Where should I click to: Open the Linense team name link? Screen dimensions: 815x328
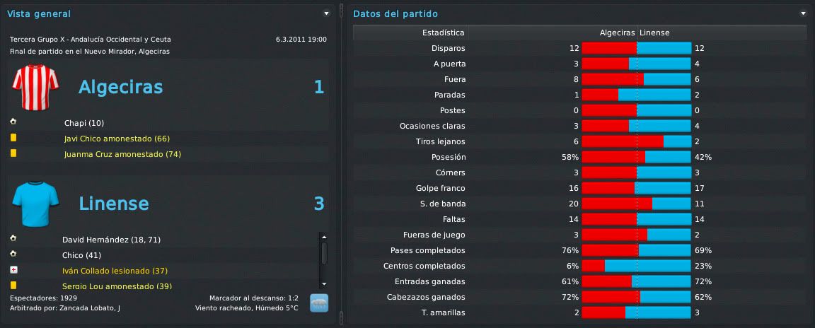(114, 204)
